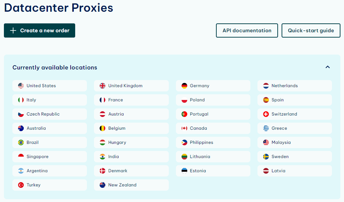Choose the Czech Republic location
Screen dimensions: 344x202
point(50,114)
